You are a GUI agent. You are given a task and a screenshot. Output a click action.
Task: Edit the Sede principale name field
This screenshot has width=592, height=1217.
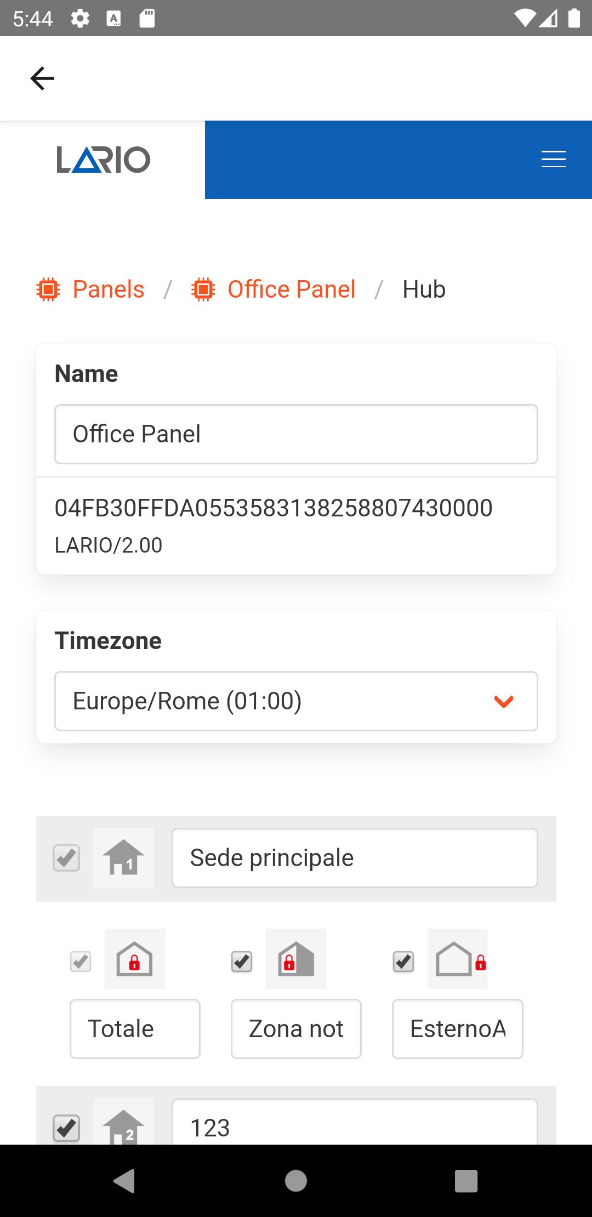click(x=355, y=858)
